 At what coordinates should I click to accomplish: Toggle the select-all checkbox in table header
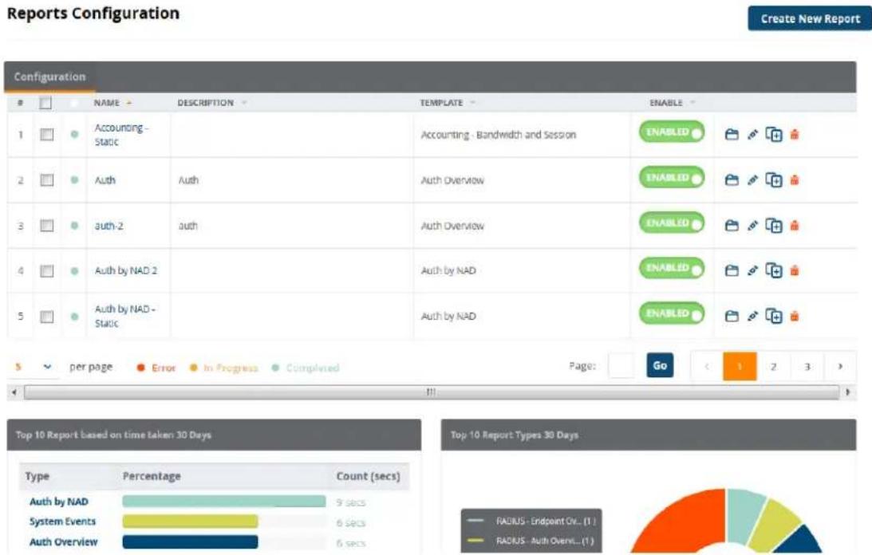45,103
